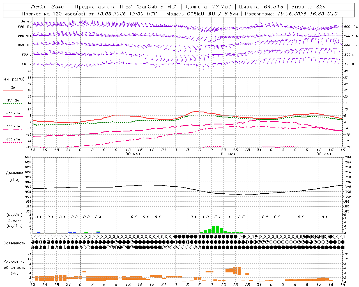Screen dimensions: 359x287
Task: Select the "Высота: 22м" elevation text
Action: pyautogui.click(x=309, y=7)
